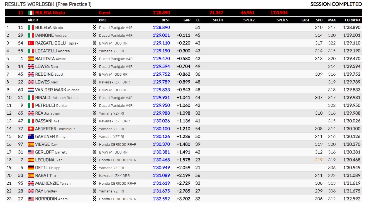Click header split time 46.961

[248, 13]
